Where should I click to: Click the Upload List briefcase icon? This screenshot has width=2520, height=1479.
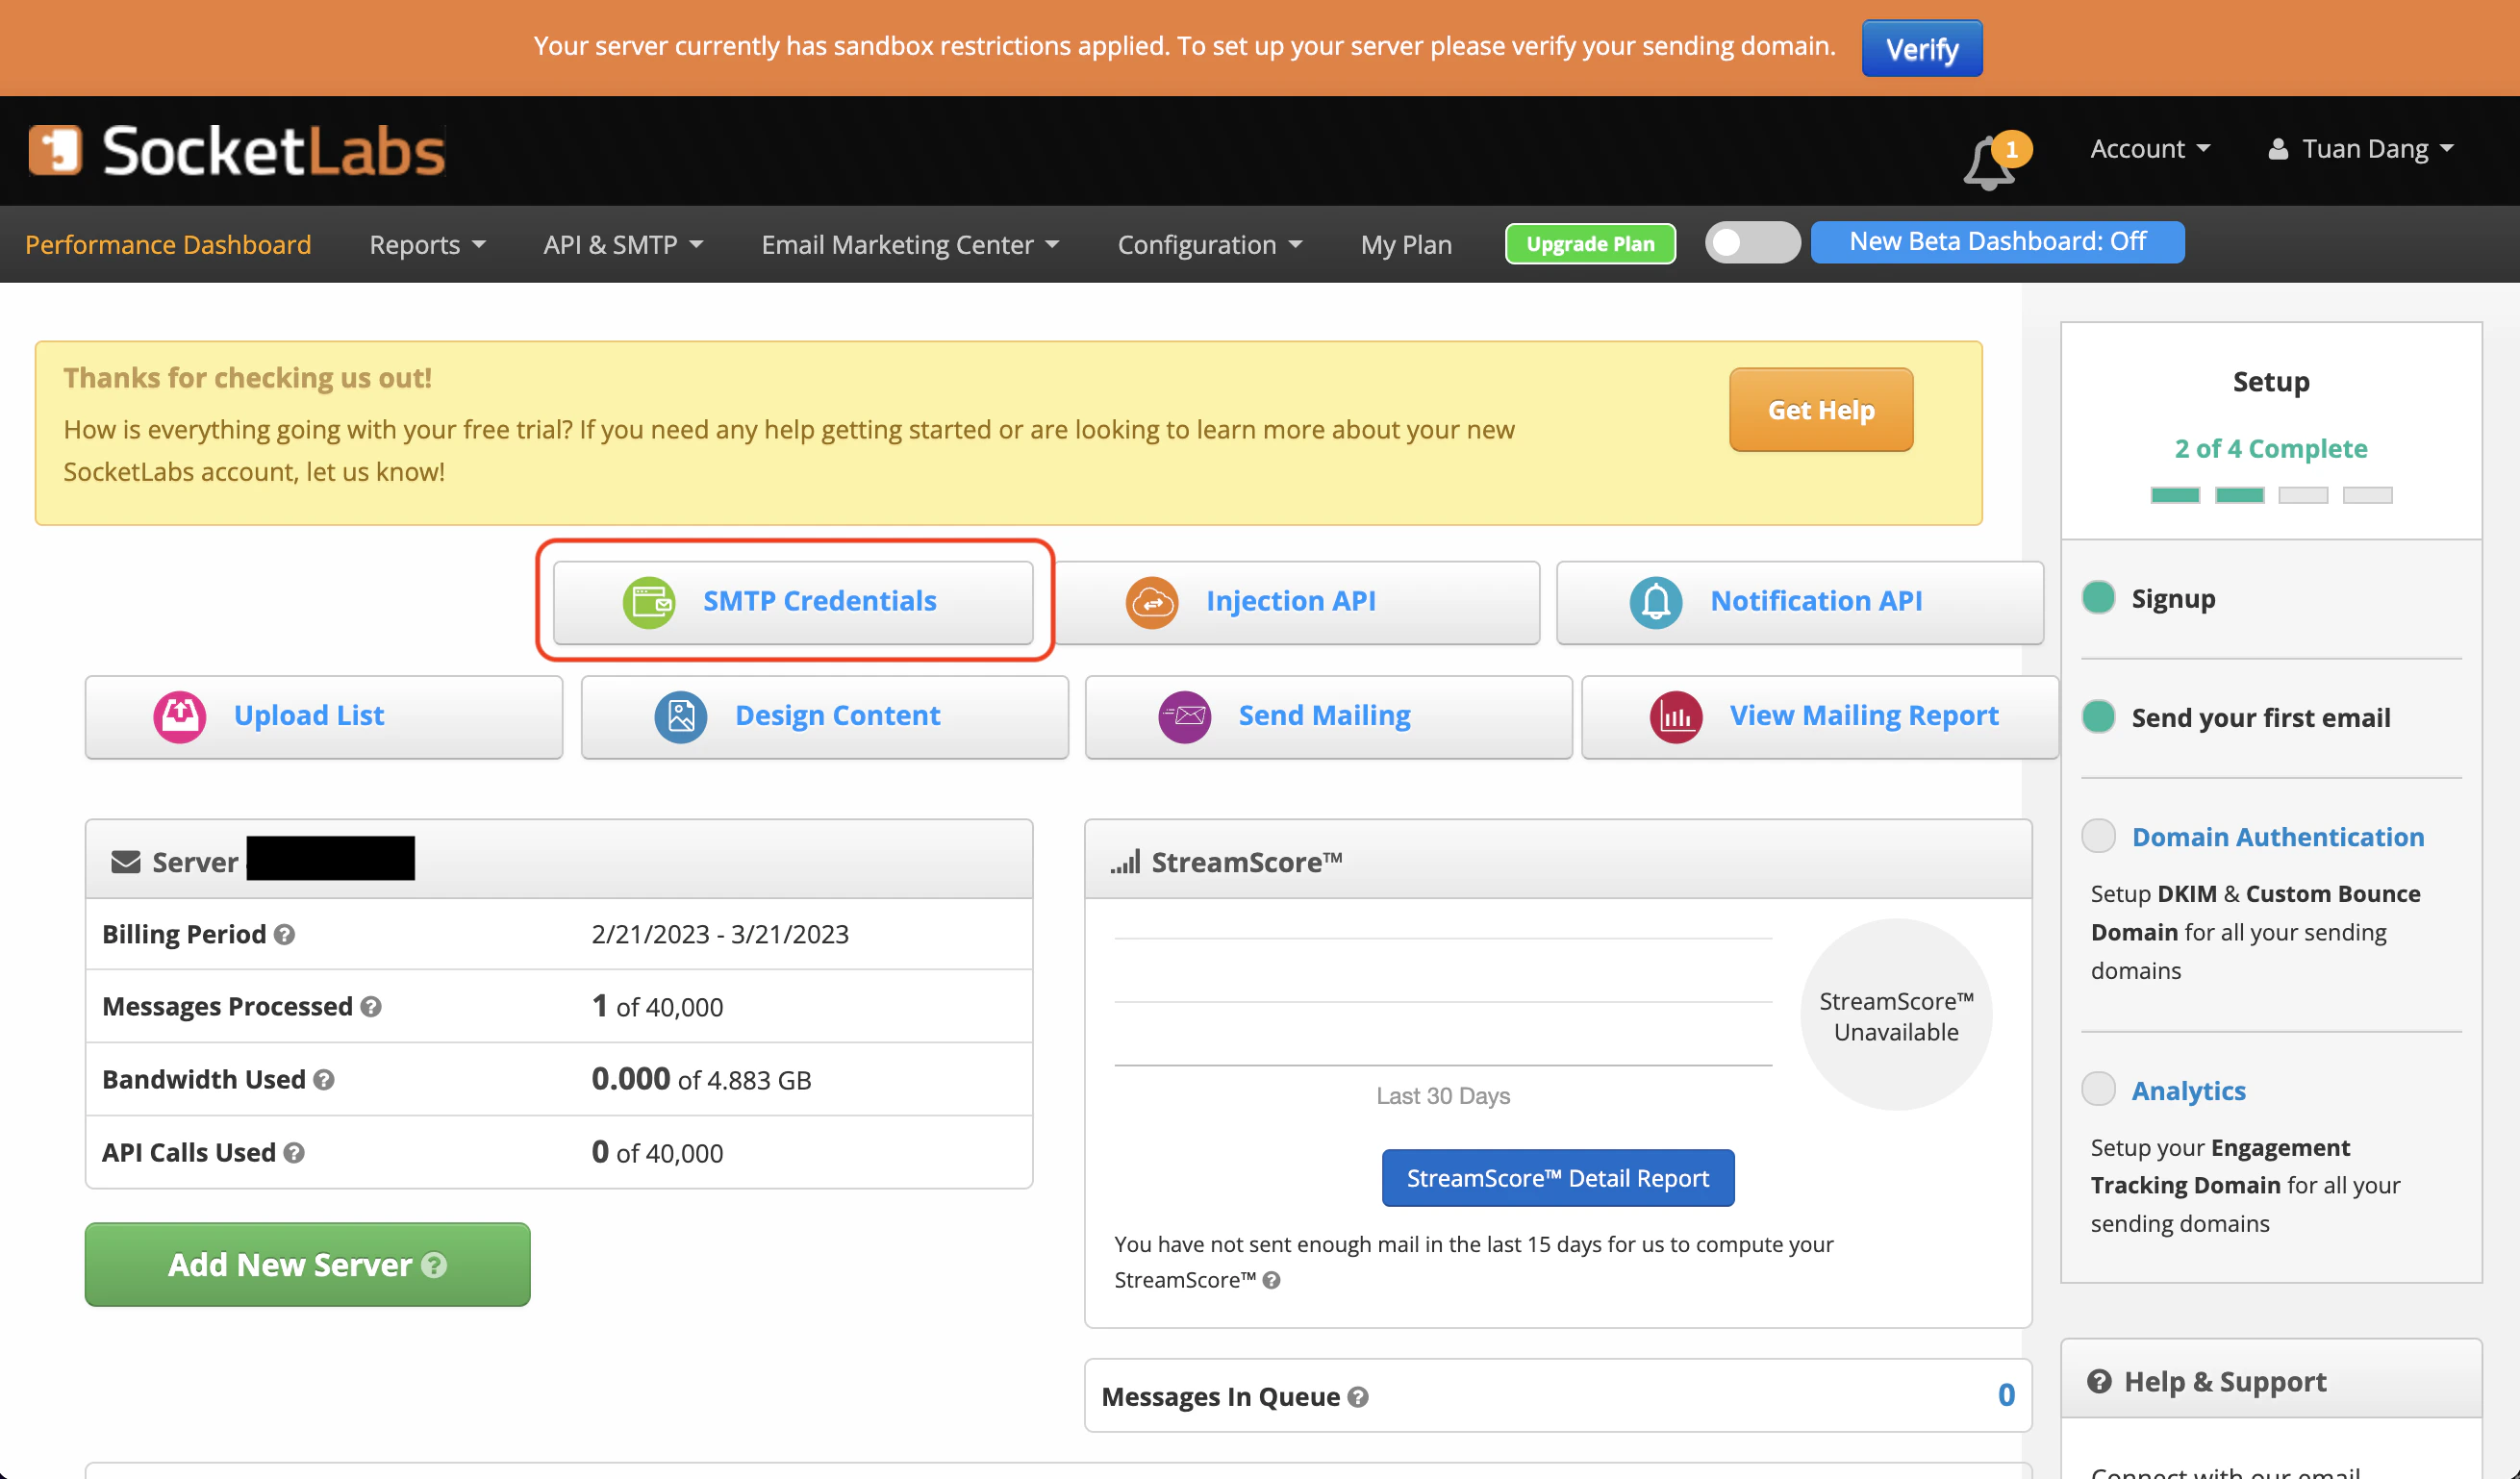180,716
